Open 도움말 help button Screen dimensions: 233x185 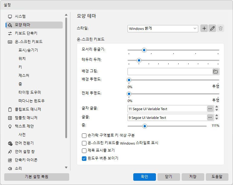(x=217, y=177)
